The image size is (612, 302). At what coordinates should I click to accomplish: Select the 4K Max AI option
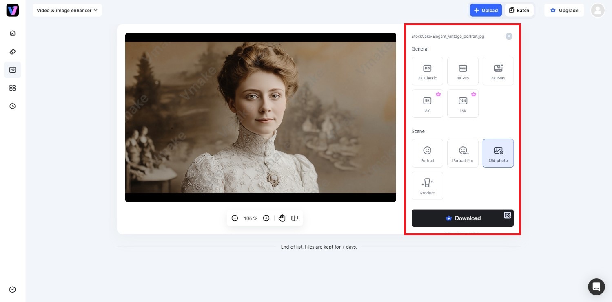pos(498,71)
